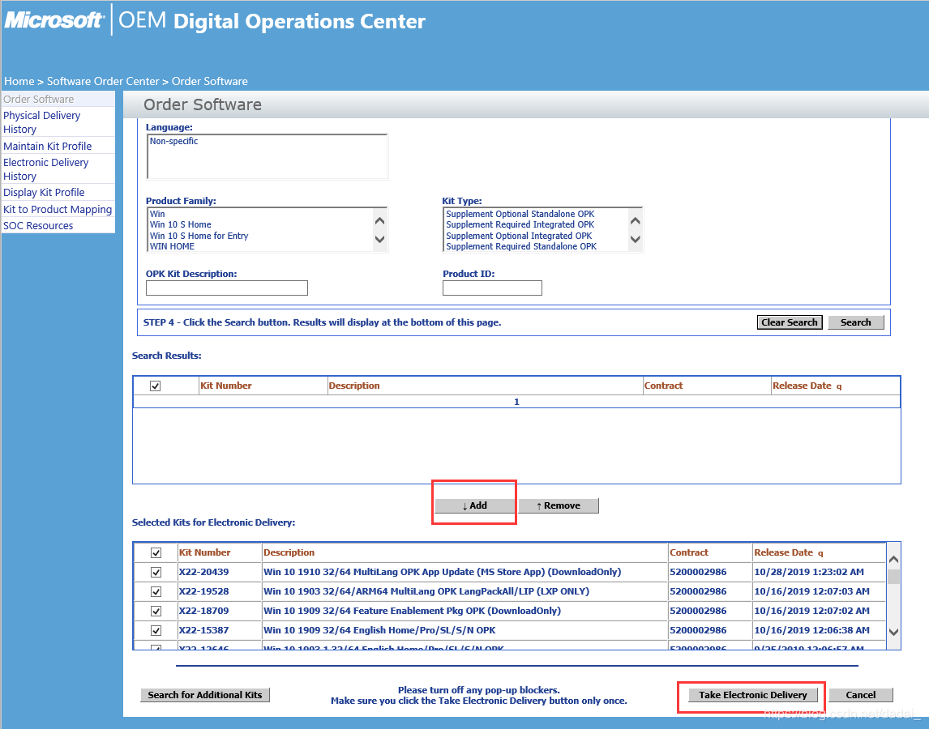
Task: Open Maintain Kit Profile page
Action: tap(47, 146)
